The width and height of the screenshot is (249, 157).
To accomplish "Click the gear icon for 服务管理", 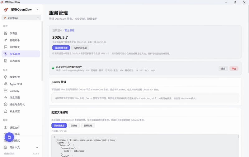I will click(6, 54).
